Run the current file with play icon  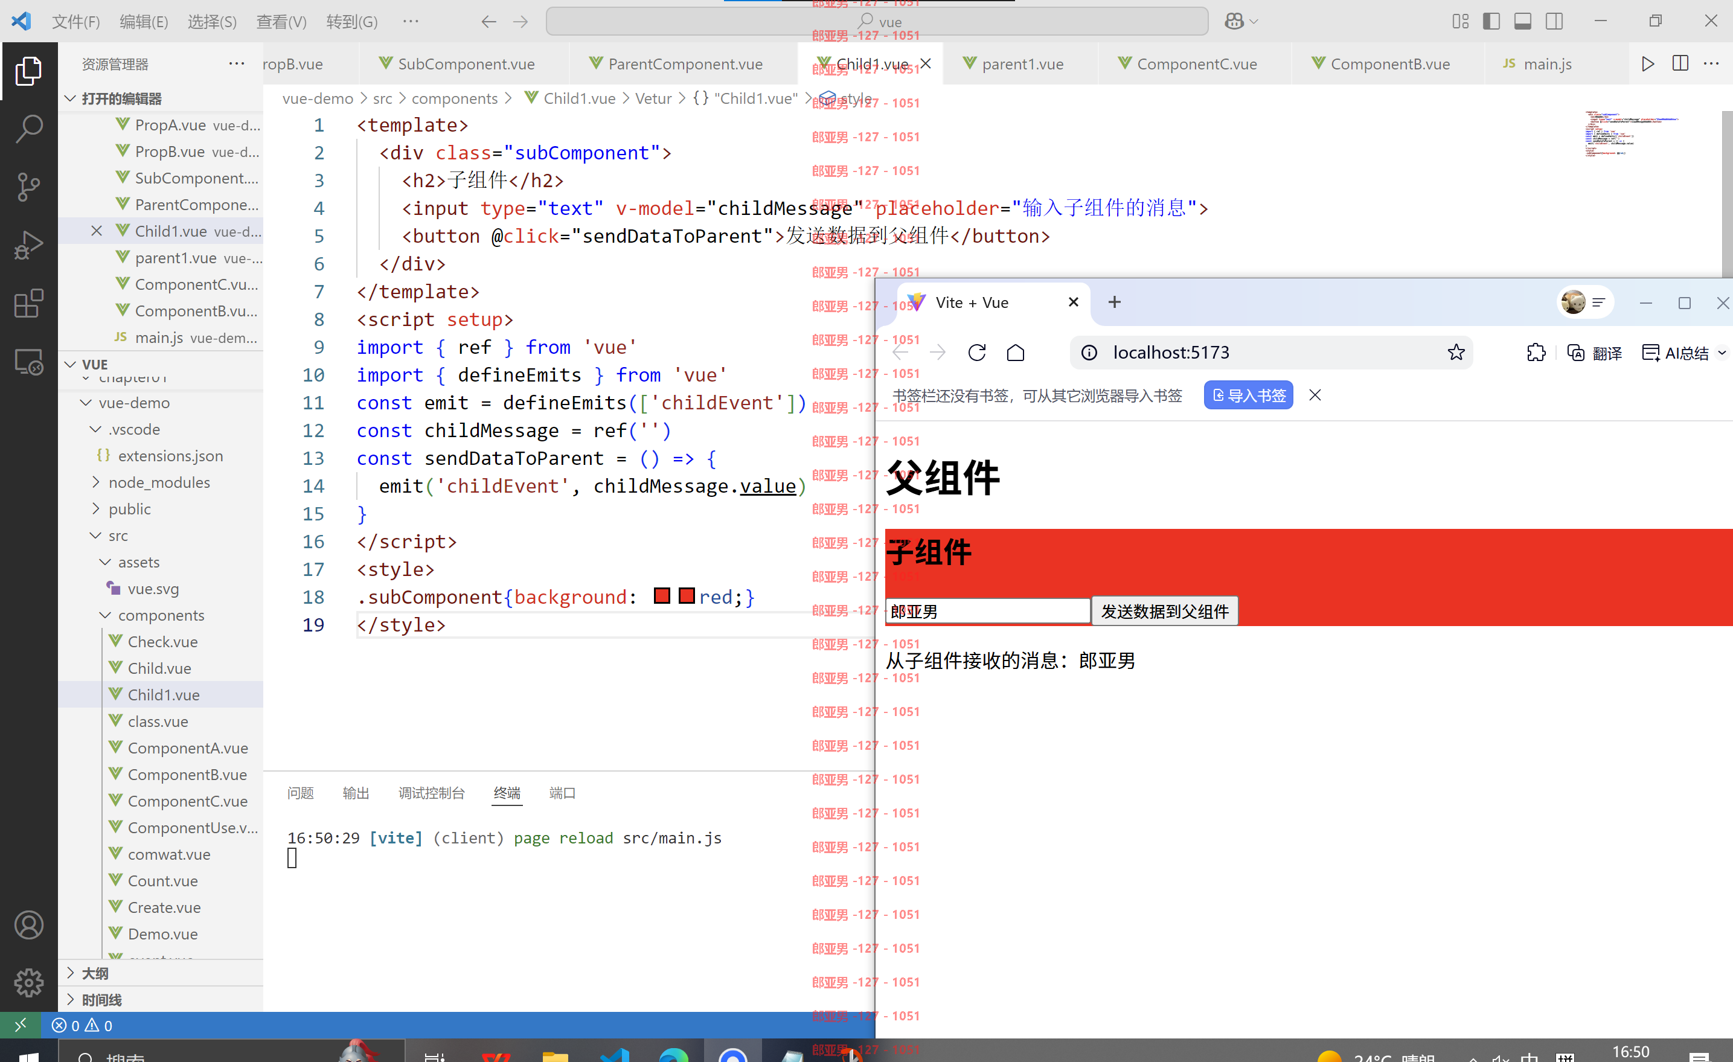click(x=1647, y=63)
